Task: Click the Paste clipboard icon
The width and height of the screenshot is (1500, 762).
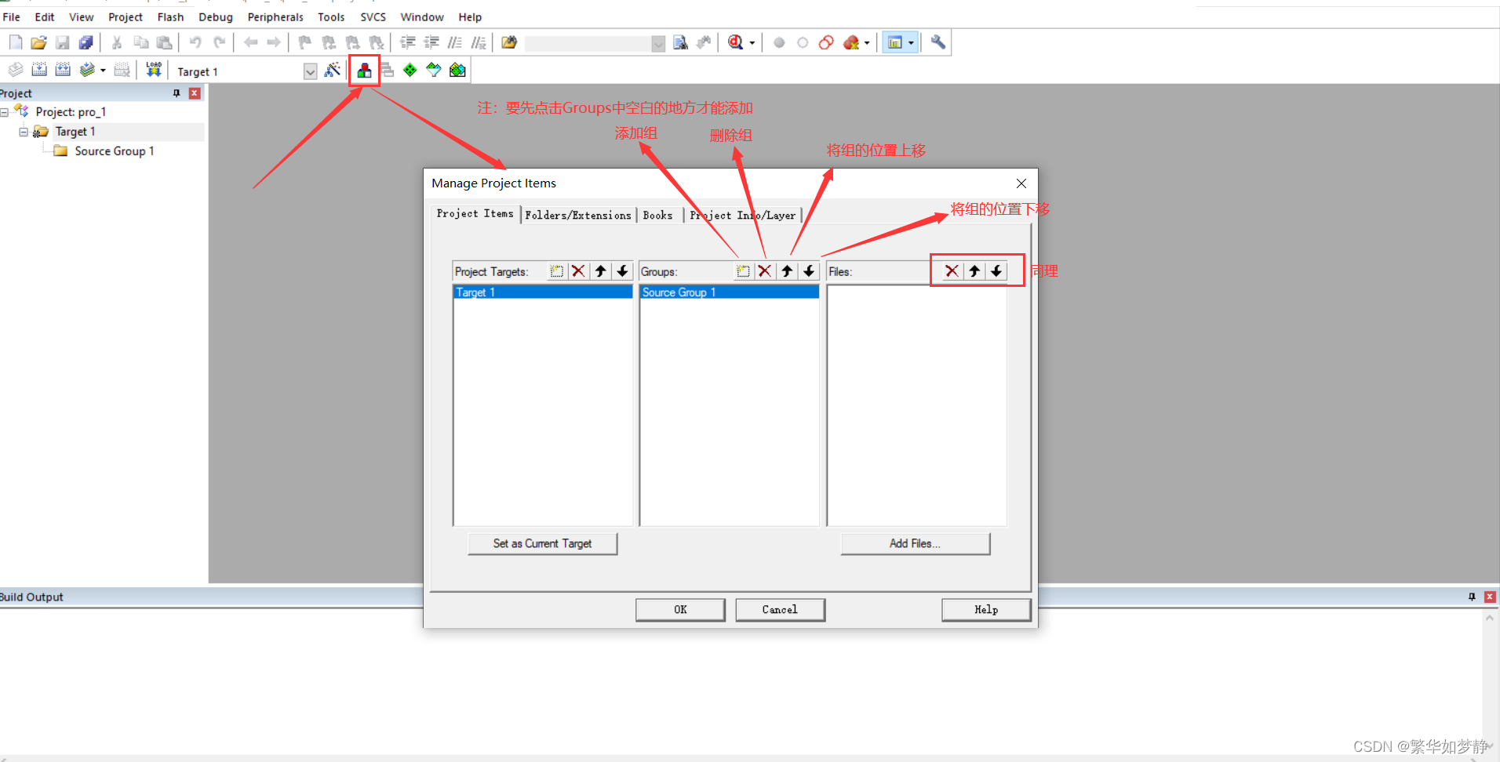Action: point(164,42)
